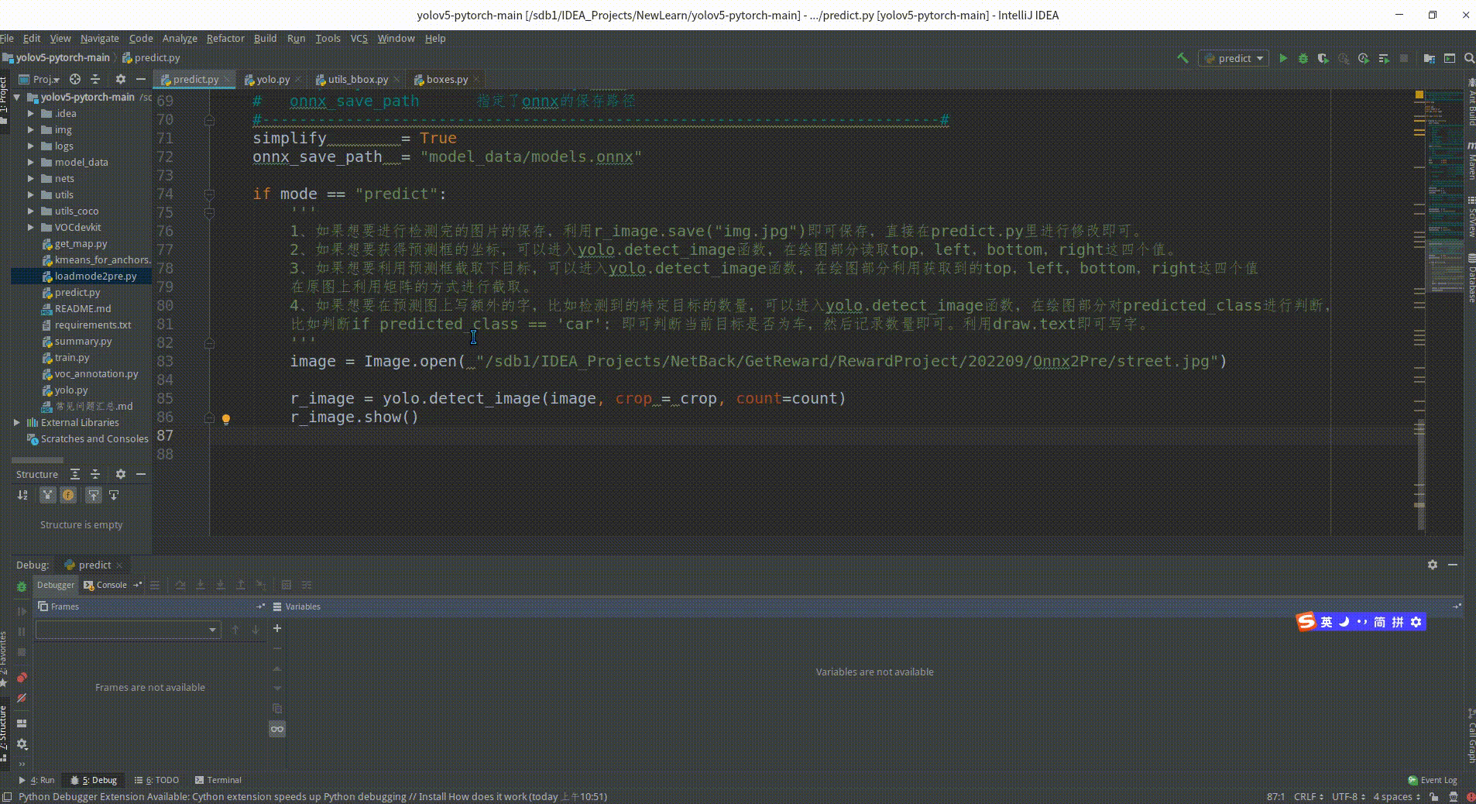1476x804 pixels.
Task: Hide the Project panel
Action: point(140,79)
